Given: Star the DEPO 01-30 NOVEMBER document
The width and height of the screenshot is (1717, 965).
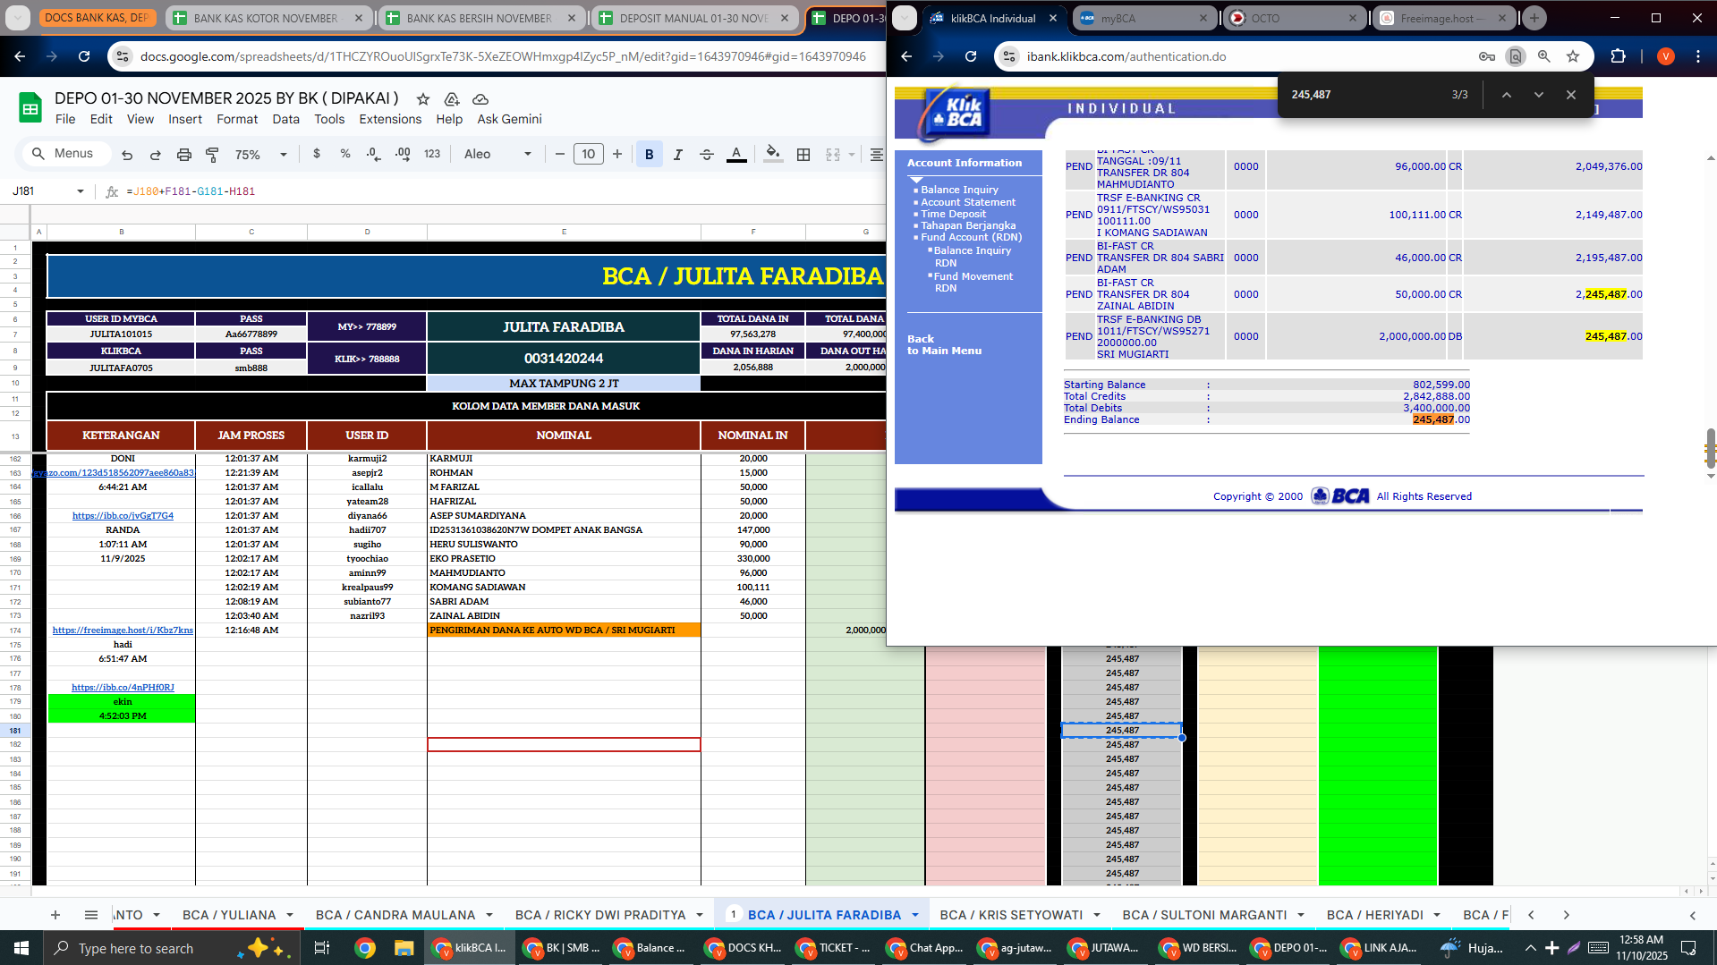Looking at the screenshot, I should (x=423, y=99).
